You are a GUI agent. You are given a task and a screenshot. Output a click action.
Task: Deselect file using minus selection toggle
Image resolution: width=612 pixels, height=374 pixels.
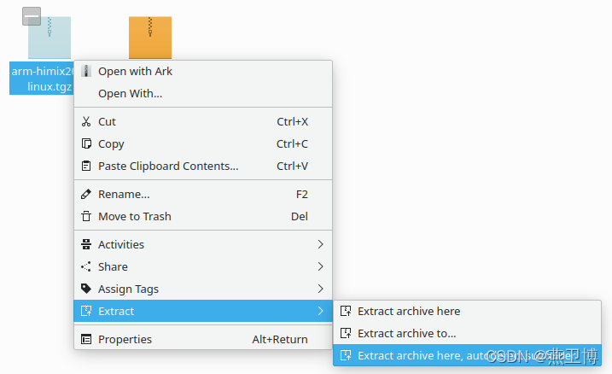[32, 16]
